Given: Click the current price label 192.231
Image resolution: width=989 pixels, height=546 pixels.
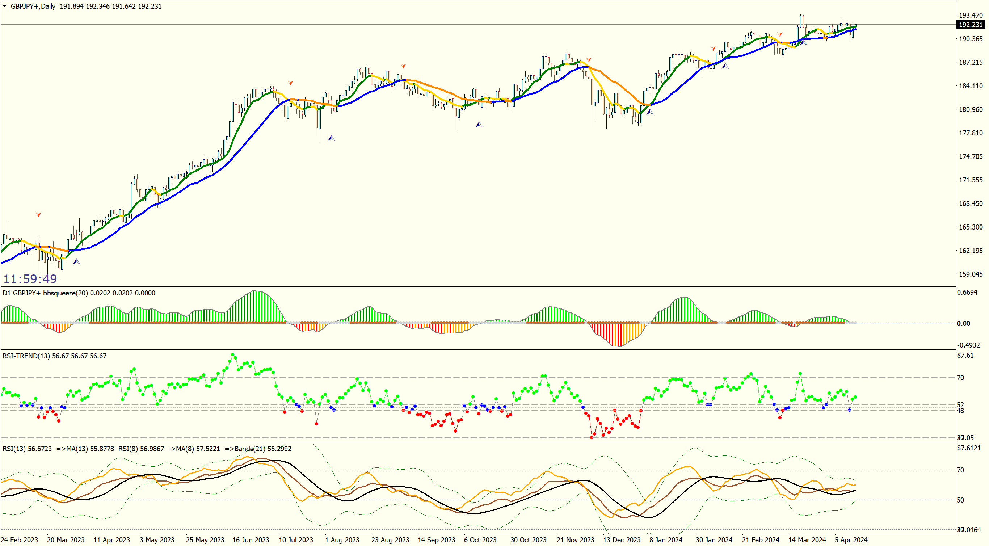Looking at the screenshot, I should [970, 25].
